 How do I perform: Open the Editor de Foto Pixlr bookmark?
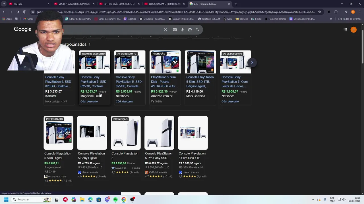pyautogui.click(x=78, y=19)
